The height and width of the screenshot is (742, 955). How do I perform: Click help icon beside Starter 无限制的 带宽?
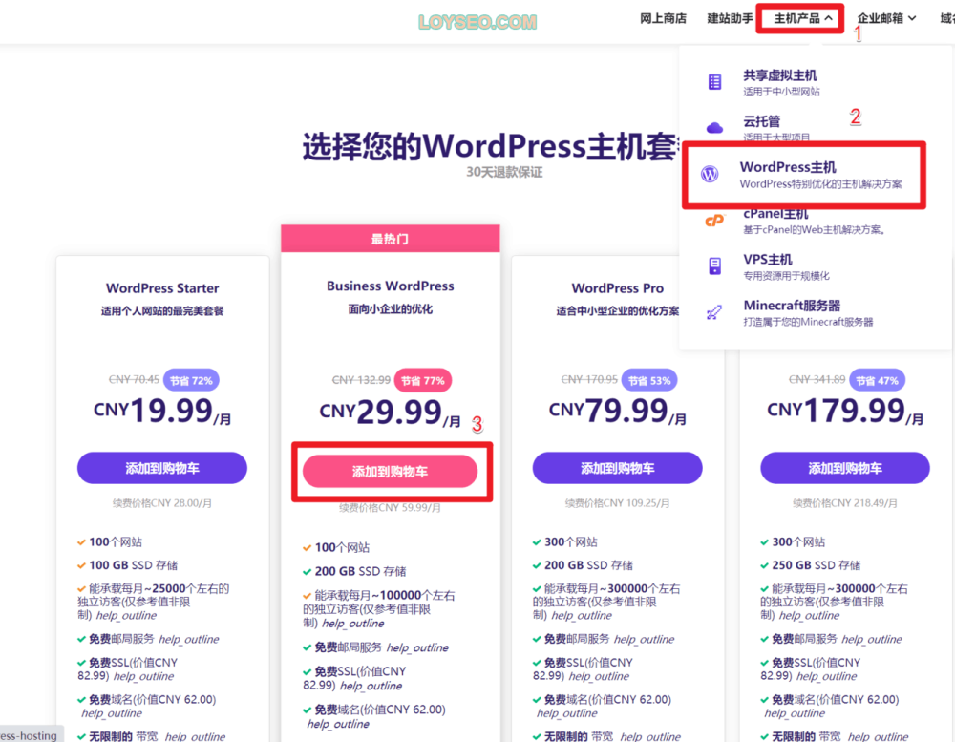click(x=195, y=737)
